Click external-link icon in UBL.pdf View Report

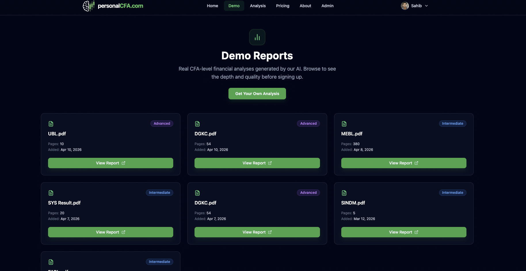tap(123, 163)
